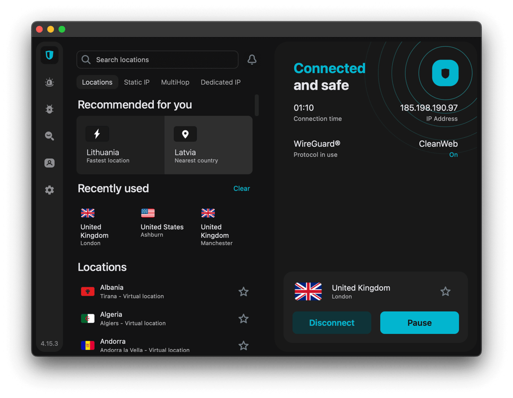Favorite Albania with its star
Viewport: 513px width, 398px height.
point(243,291)
